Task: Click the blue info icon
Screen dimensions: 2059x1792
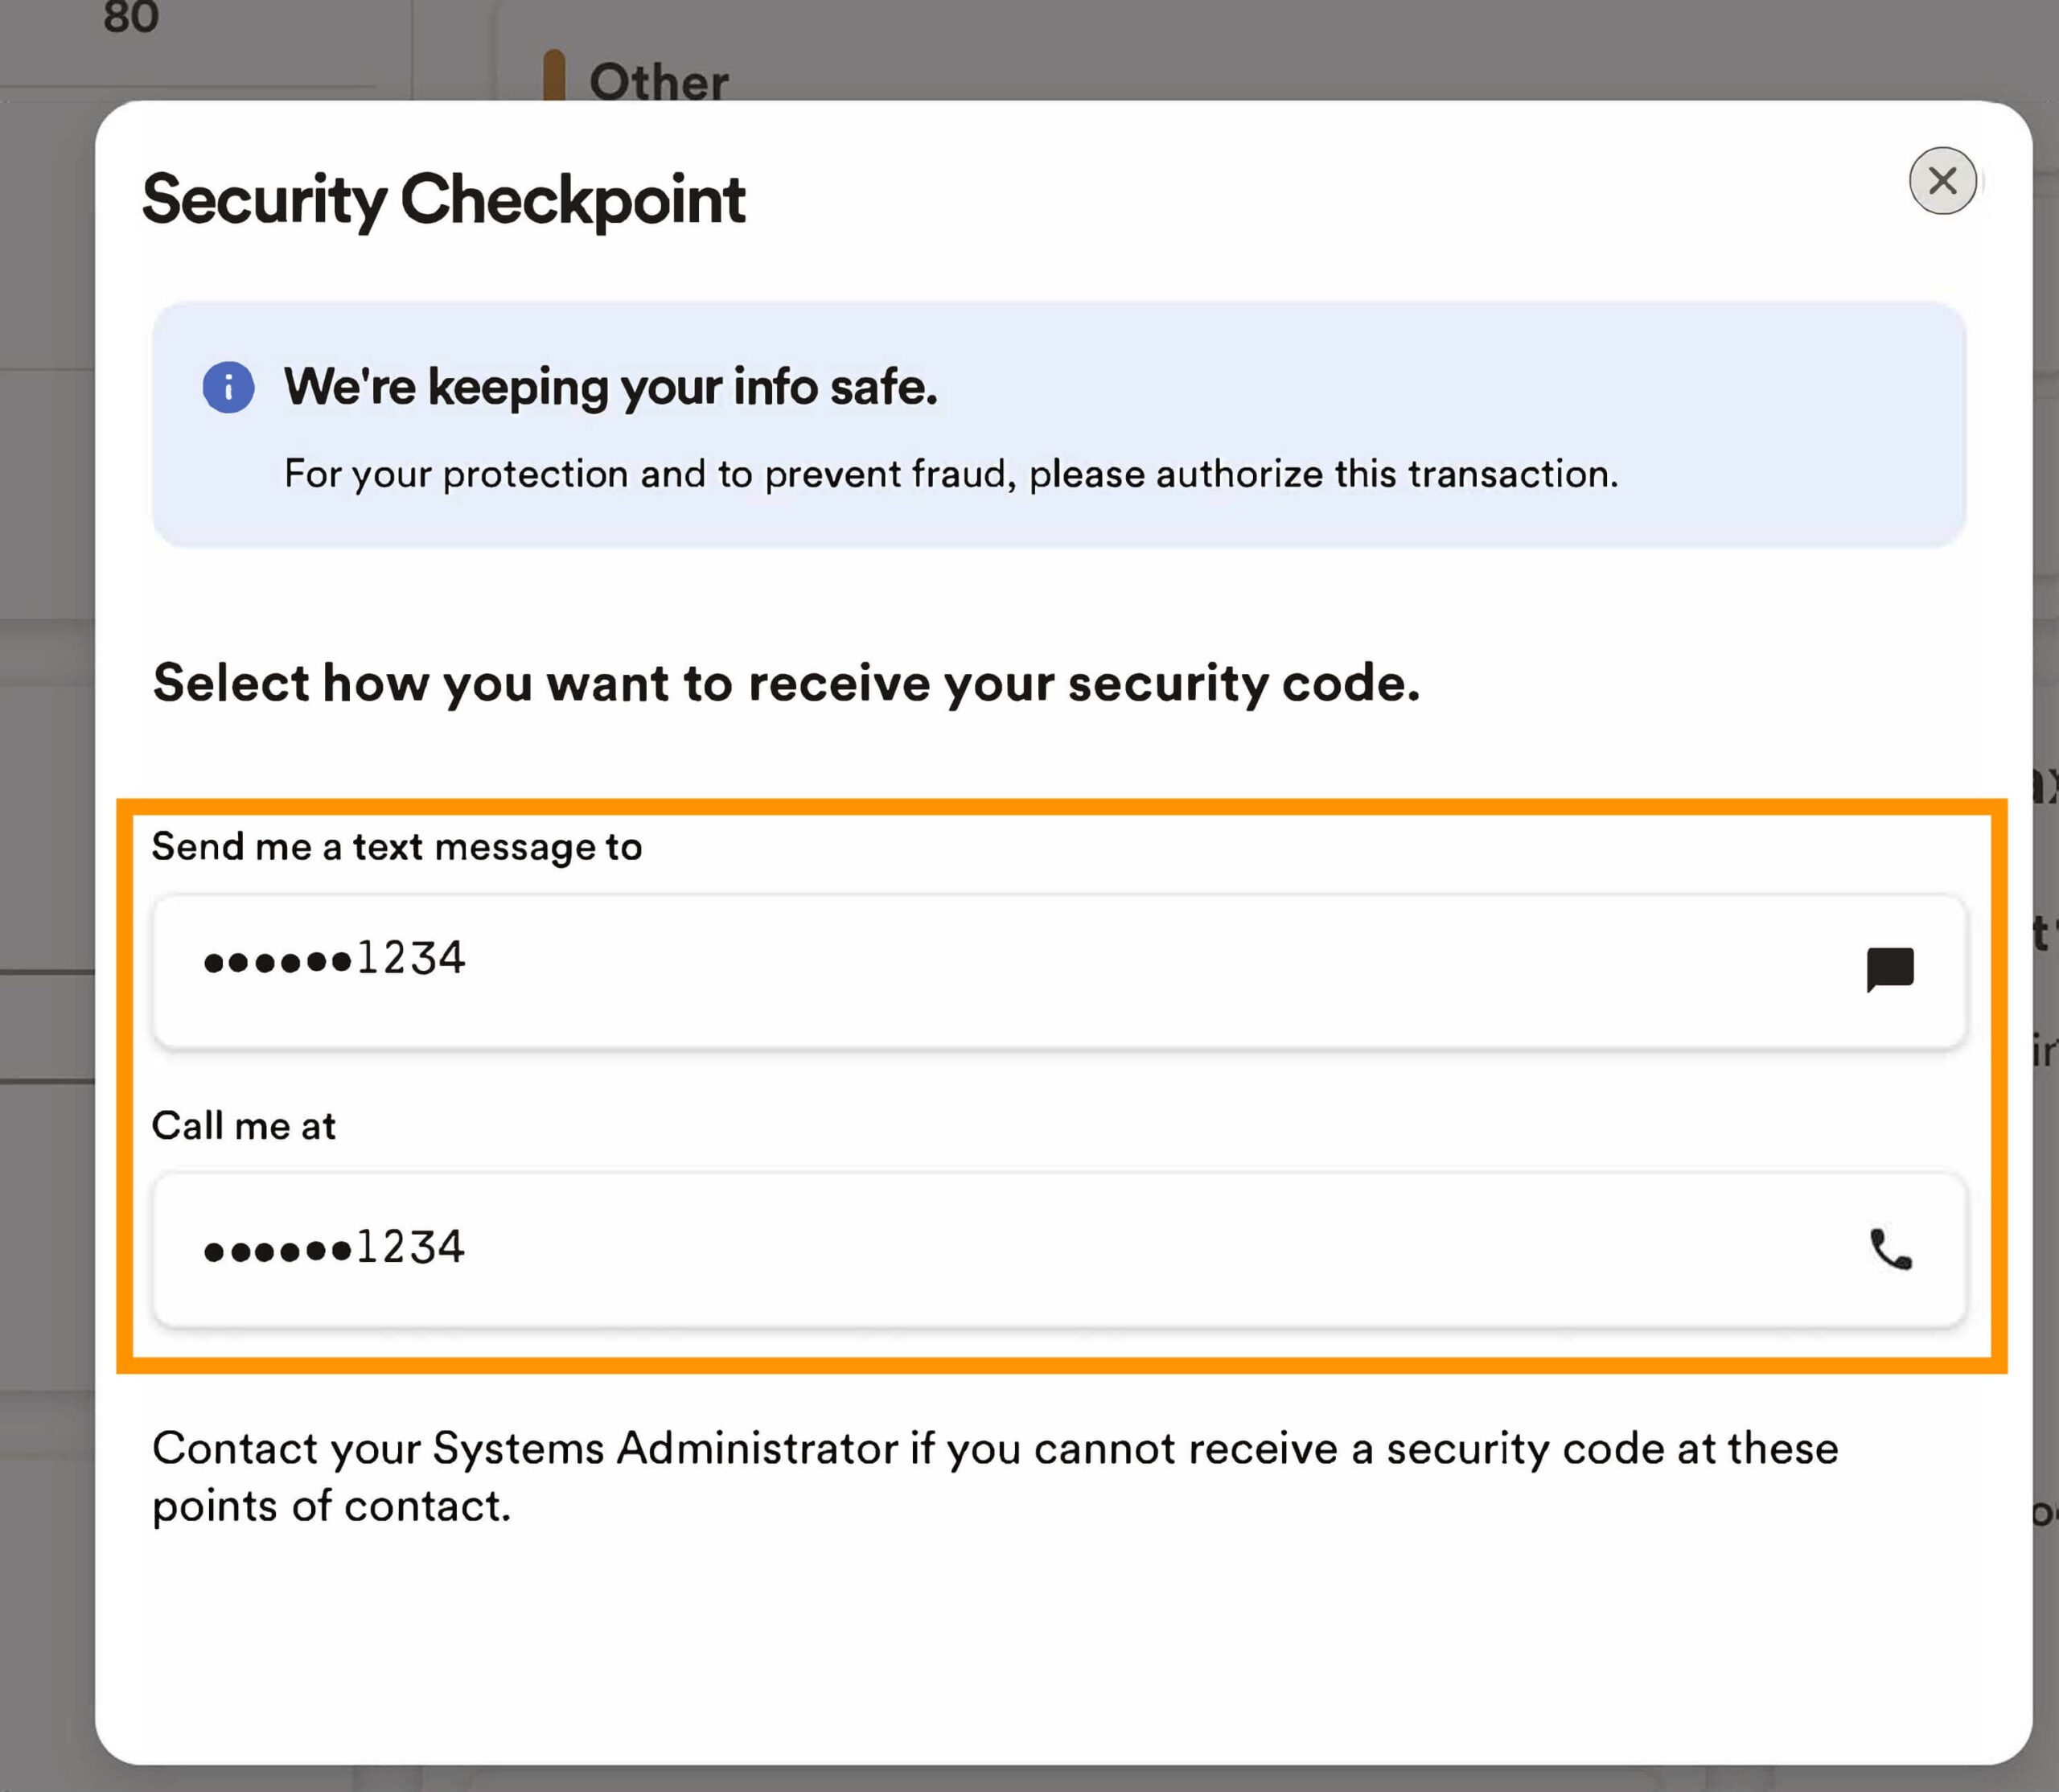Action: click(x=228, y=387)
